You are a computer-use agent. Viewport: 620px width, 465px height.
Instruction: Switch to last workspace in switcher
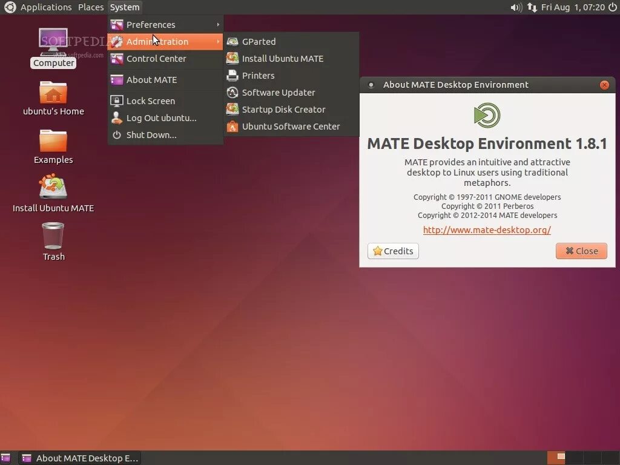[610, 458]
